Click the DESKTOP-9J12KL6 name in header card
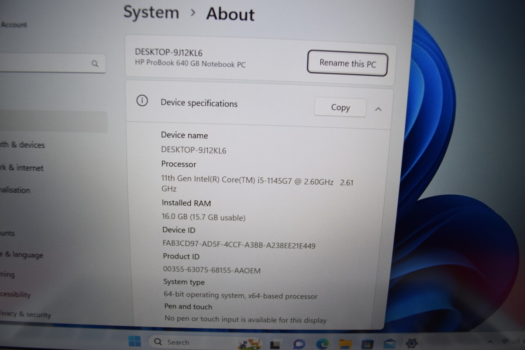This screenshot has width=525, height=350. [x=168, y=52]
